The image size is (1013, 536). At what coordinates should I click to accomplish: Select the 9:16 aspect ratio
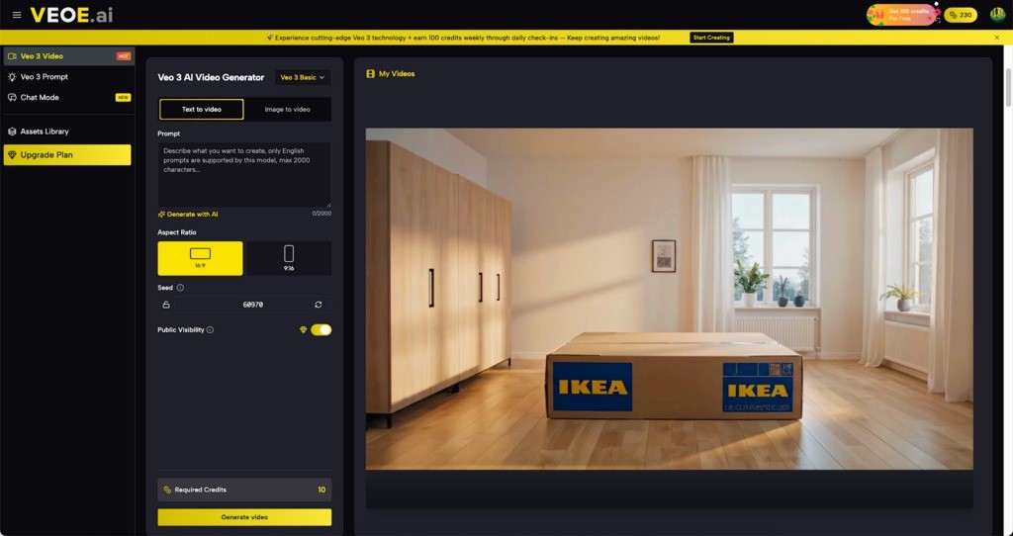tap(289, 258)
